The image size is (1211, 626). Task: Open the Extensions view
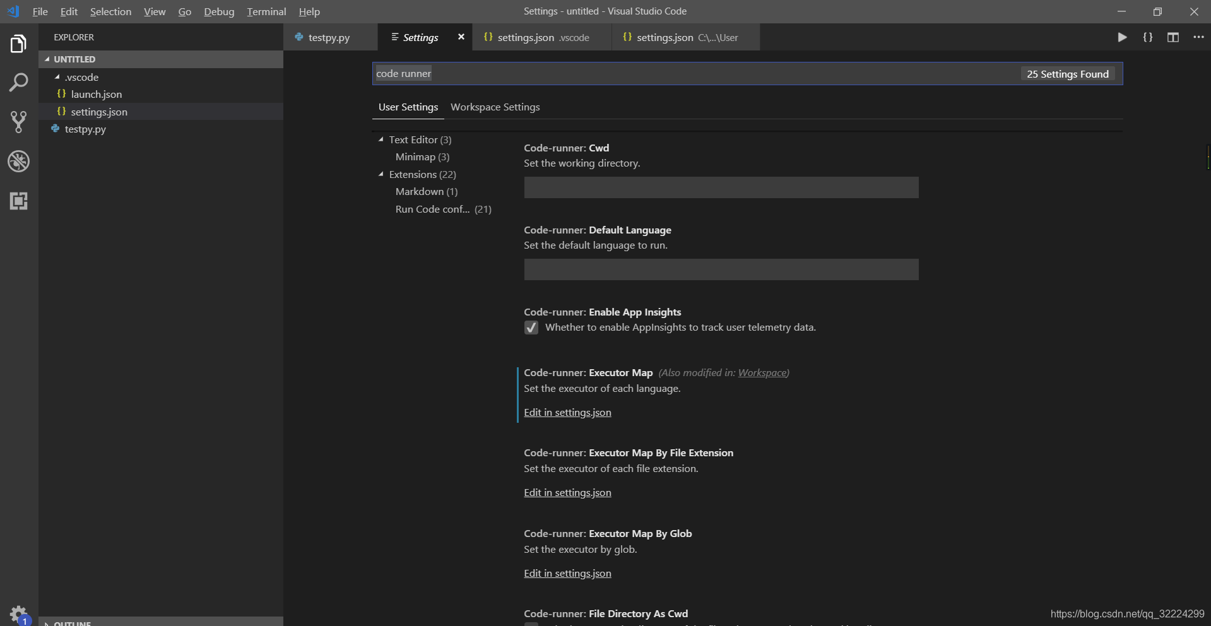(x=18, y=201)
